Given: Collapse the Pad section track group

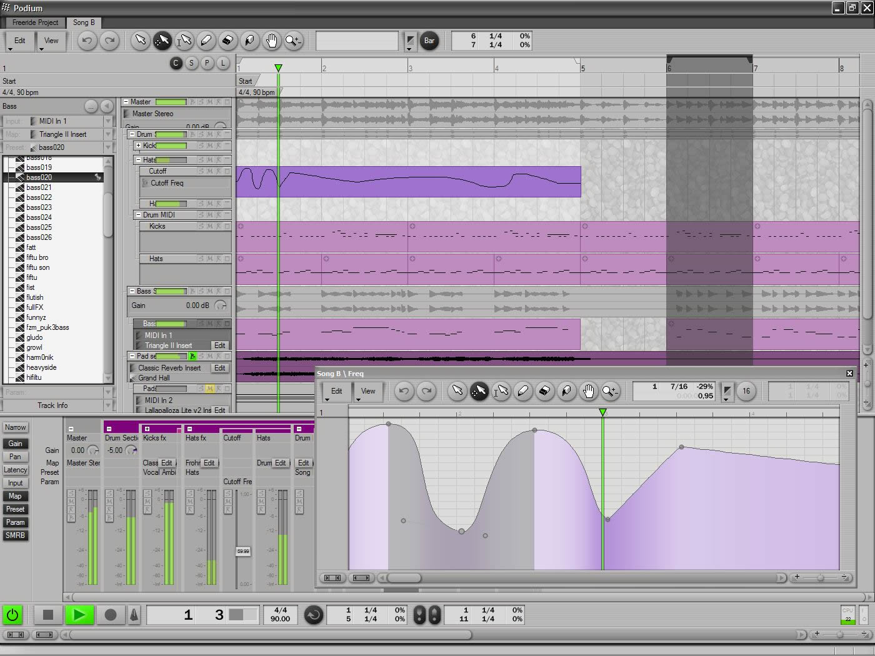Looking at the screenshot, I should (132, 356).
